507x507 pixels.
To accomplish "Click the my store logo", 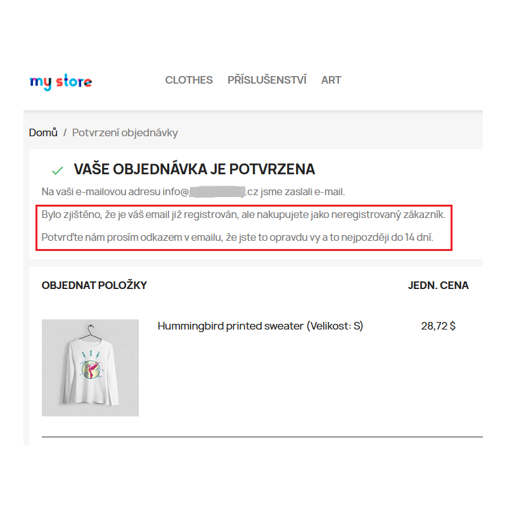I will (x=61, y=82).
